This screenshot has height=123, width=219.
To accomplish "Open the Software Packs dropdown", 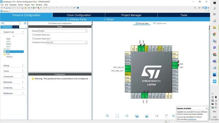I will tap(77, 19).
